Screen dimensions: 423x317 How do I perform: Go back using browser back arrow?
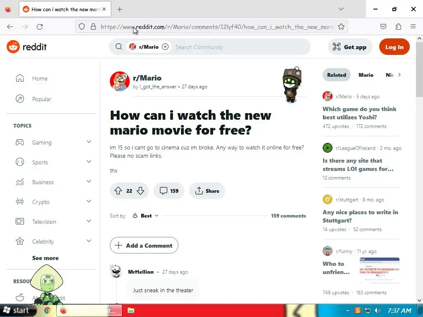click(x=10, y=27)
